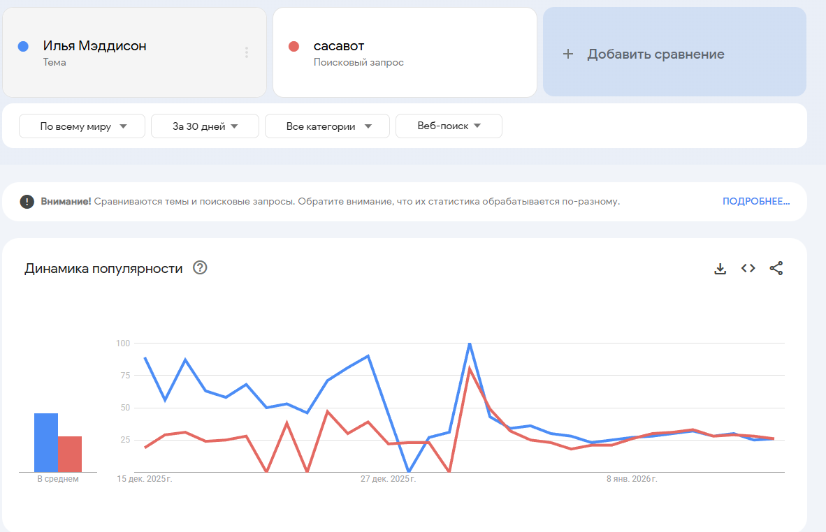This screenshot has height=532, width=826.
Task: Open the ПОДРОБНЕЕ link
Action: [755, 202]
